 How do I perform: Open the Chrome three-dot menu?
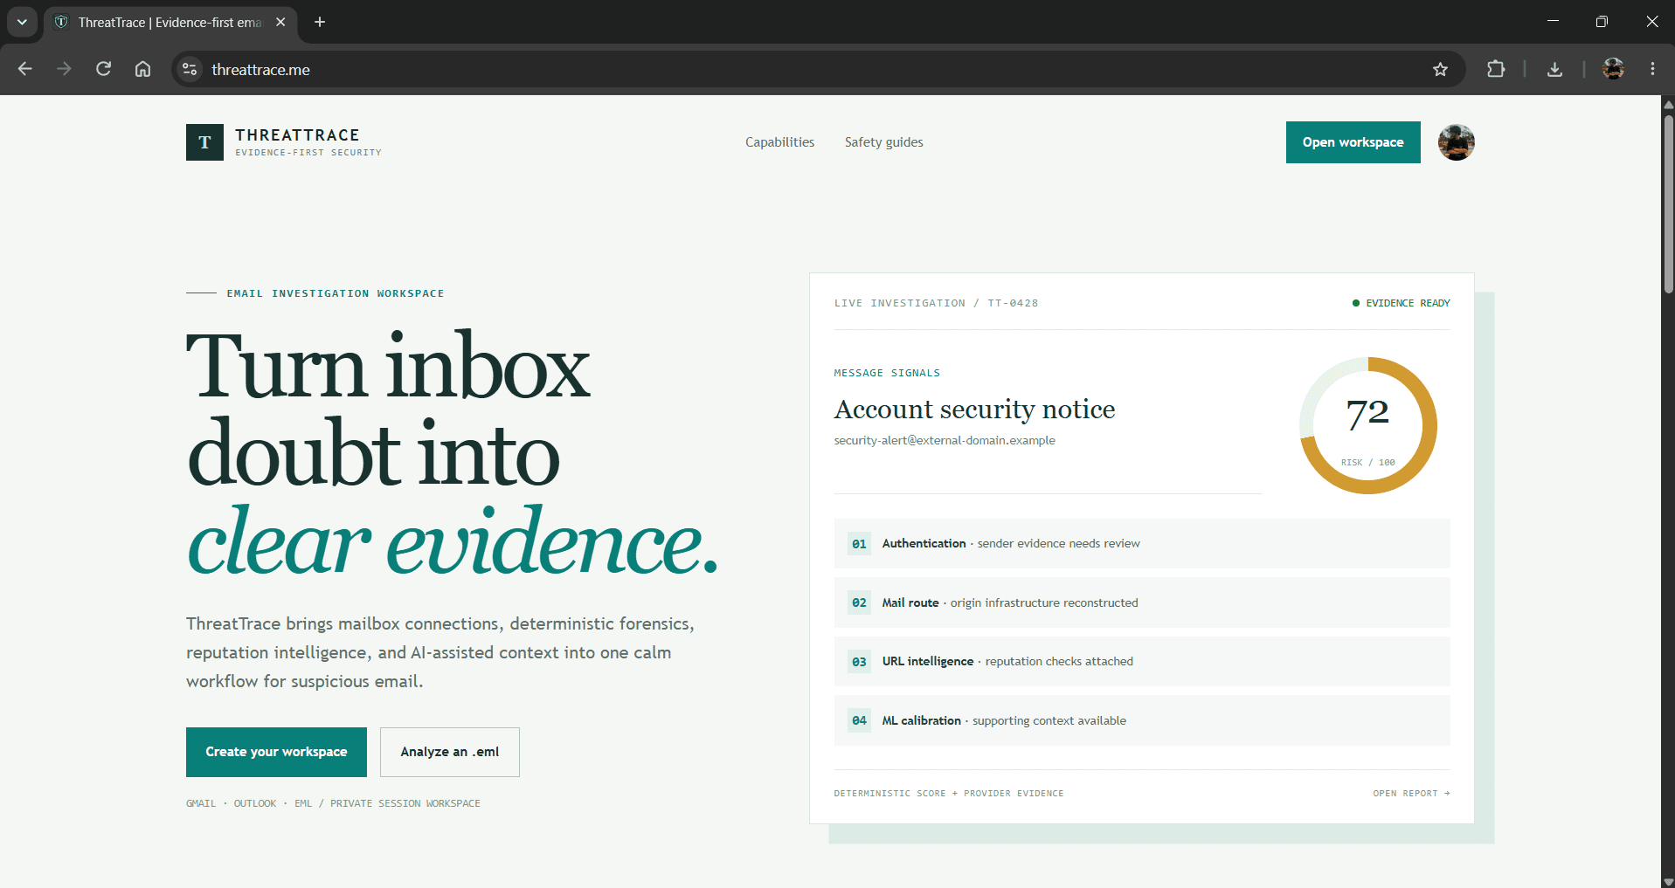1652,69
